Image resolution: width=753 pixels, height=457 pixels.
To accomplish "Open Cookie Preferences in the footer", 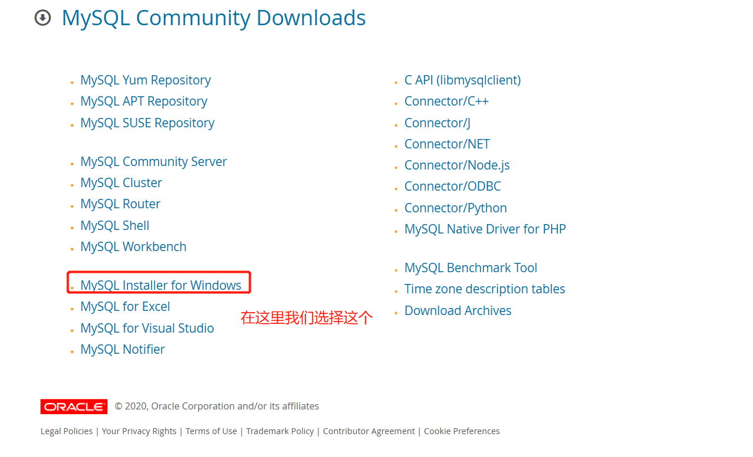I will click(462, 431).
